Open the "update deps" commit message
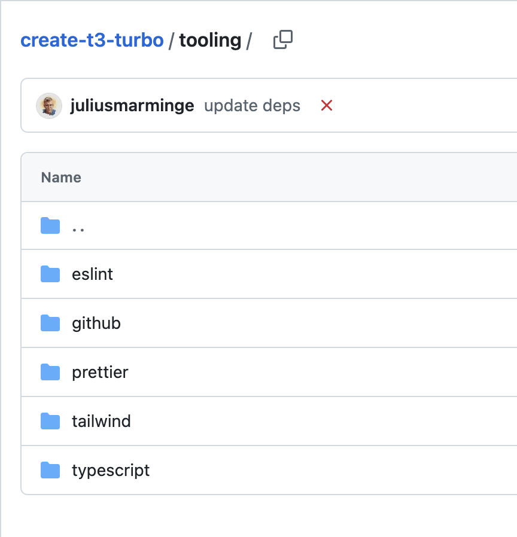 [x=252, y=105]
